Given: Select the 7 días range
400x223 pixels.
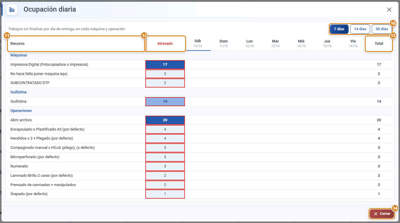Looking at the screenshot, I should (339, 29).
